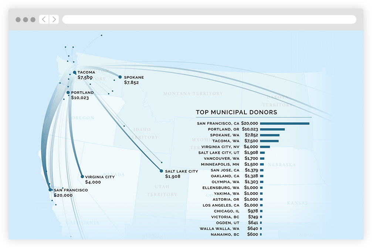372x248 pixels.
Task: Click the San Francisco $20,000 map label
Action: (71, 193)
